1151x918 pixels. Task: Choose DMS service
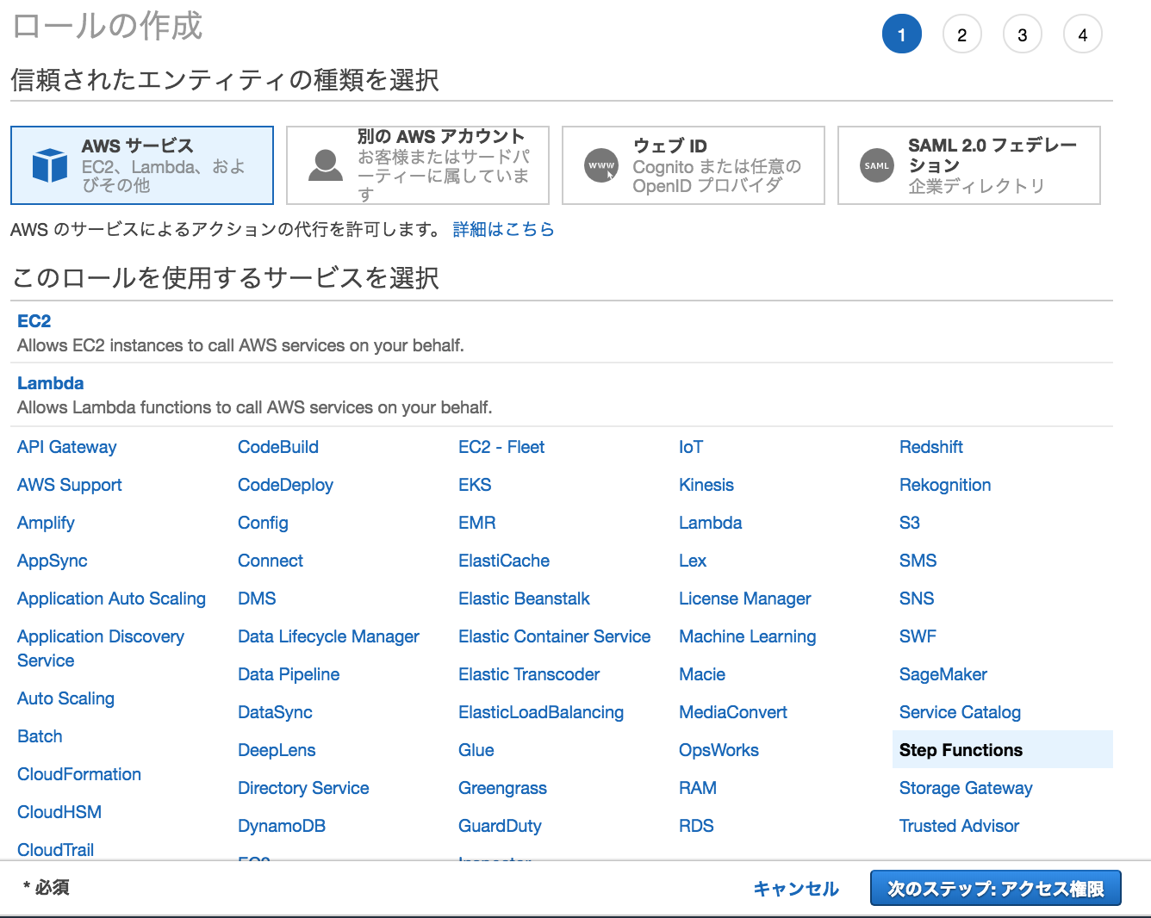(x=257, y=599)
